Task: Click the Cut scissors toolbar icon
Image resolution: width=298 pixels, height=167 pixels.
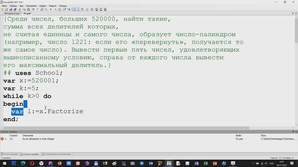Action: click(20, 9)
